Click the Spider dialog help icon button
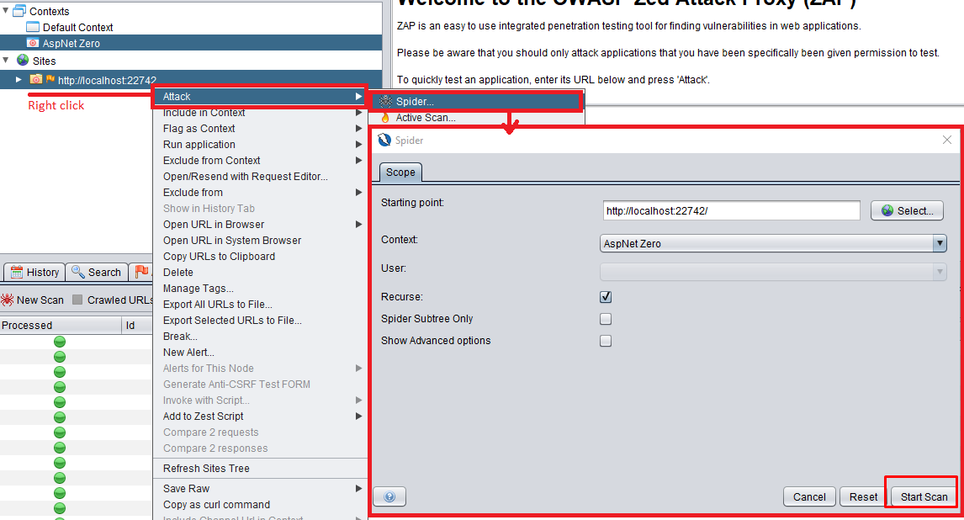The width and height of the screenshot is (964, 520). click(x=389, y=496)
